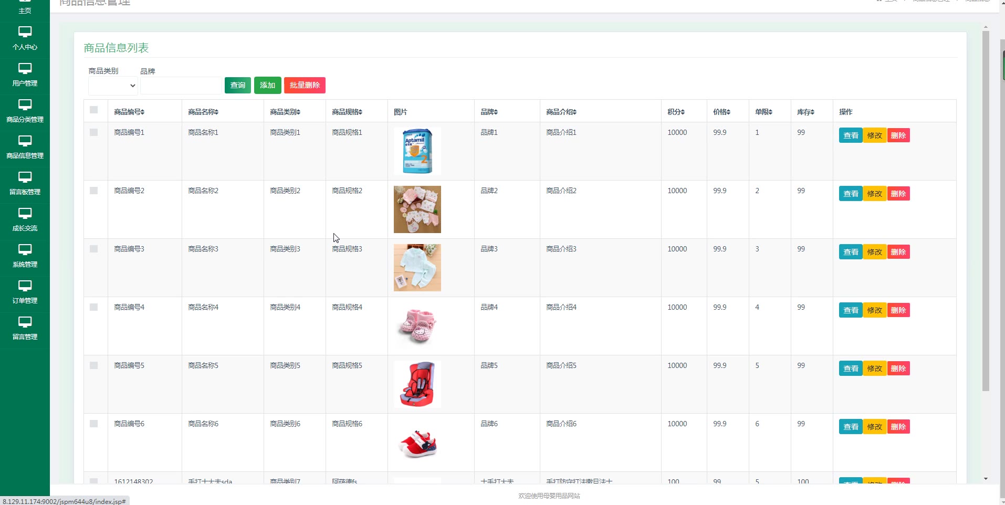Image resolution: width=1005 pixels, height=505 pixels.
Task: Open 成长交流 menu label
Action: [25, 228]
